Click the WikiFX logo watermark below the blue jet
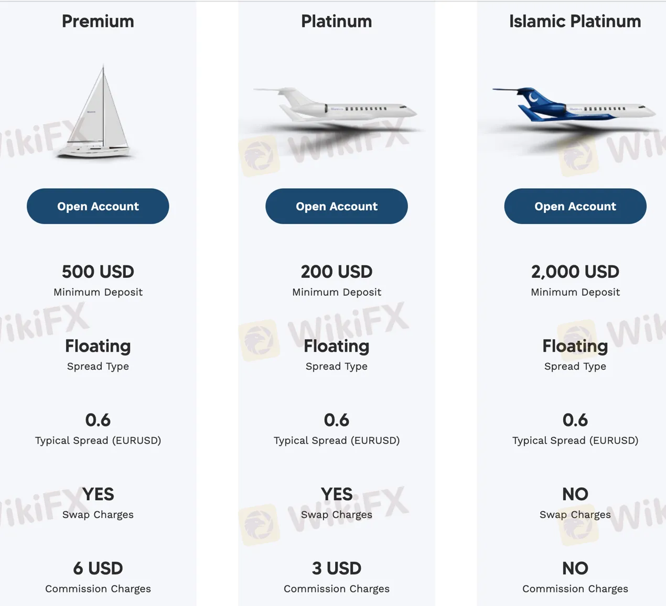 click(579, 156)
